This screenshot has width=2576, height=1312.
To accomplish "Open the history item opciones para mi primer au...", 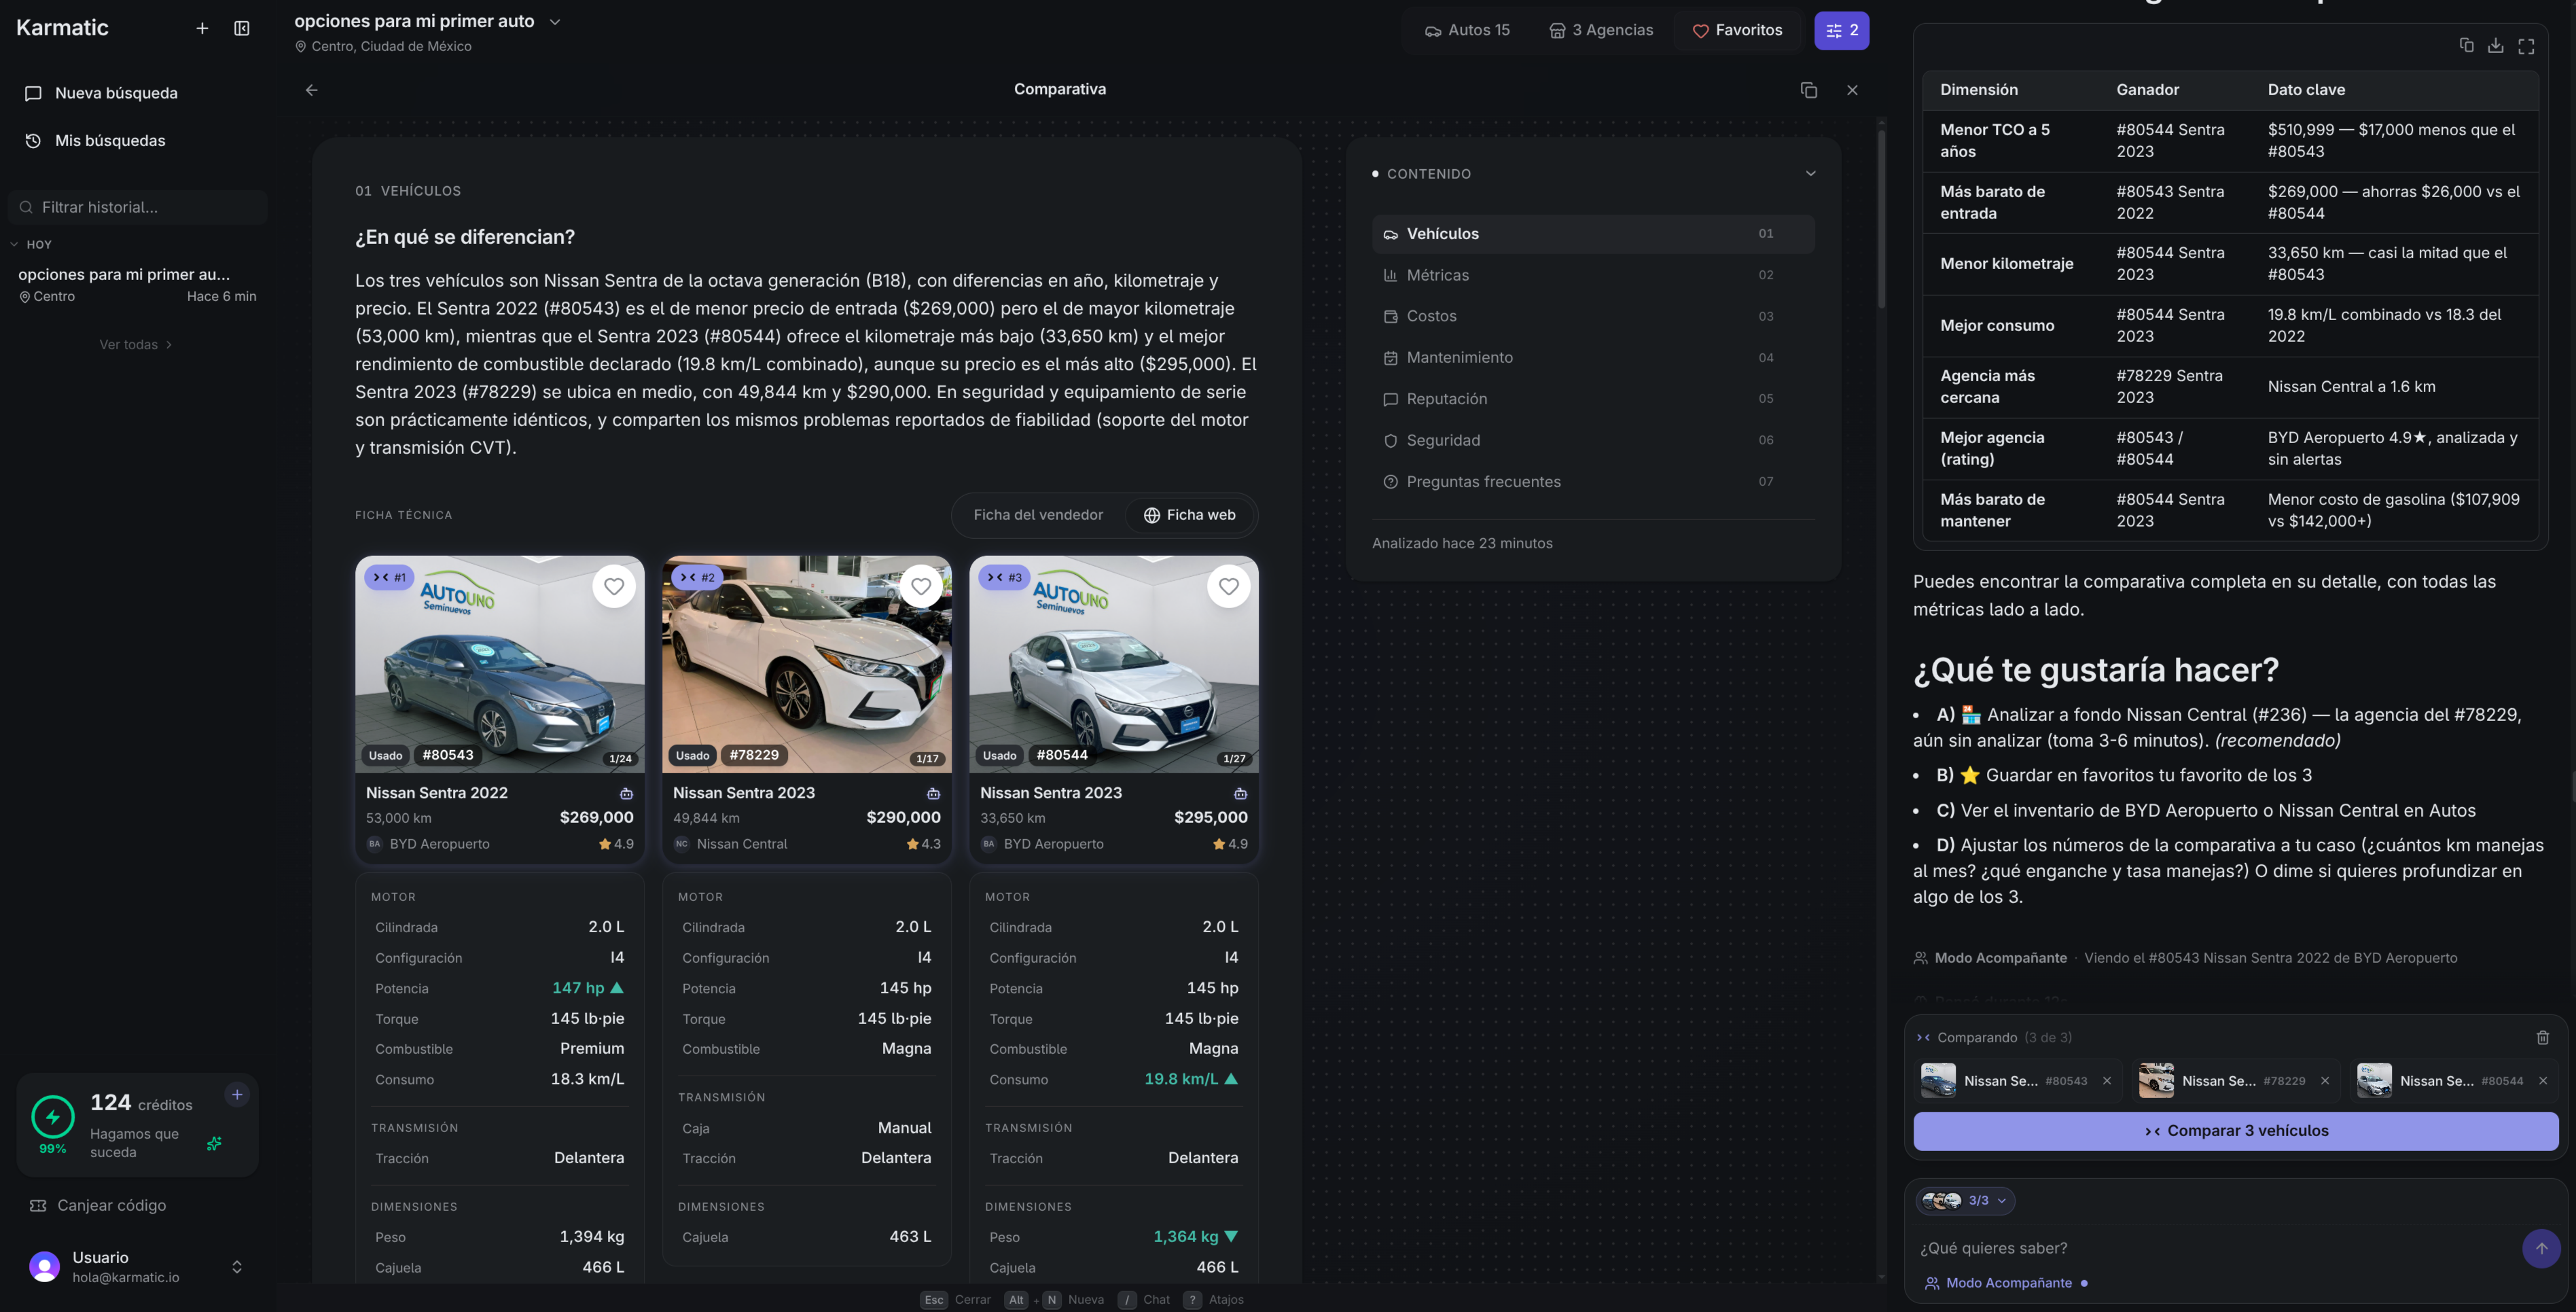I will [x=137, y=284].
